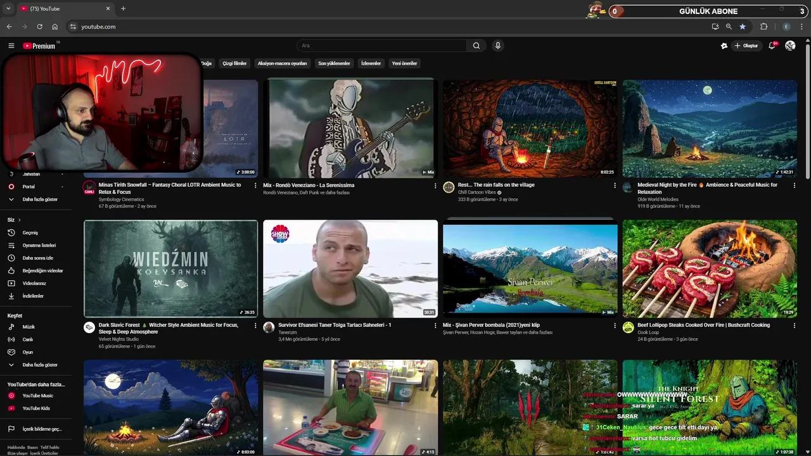Select the Aksiyon-macera oyunları chip
Screen dimensions: 811x456
(283, 63)
